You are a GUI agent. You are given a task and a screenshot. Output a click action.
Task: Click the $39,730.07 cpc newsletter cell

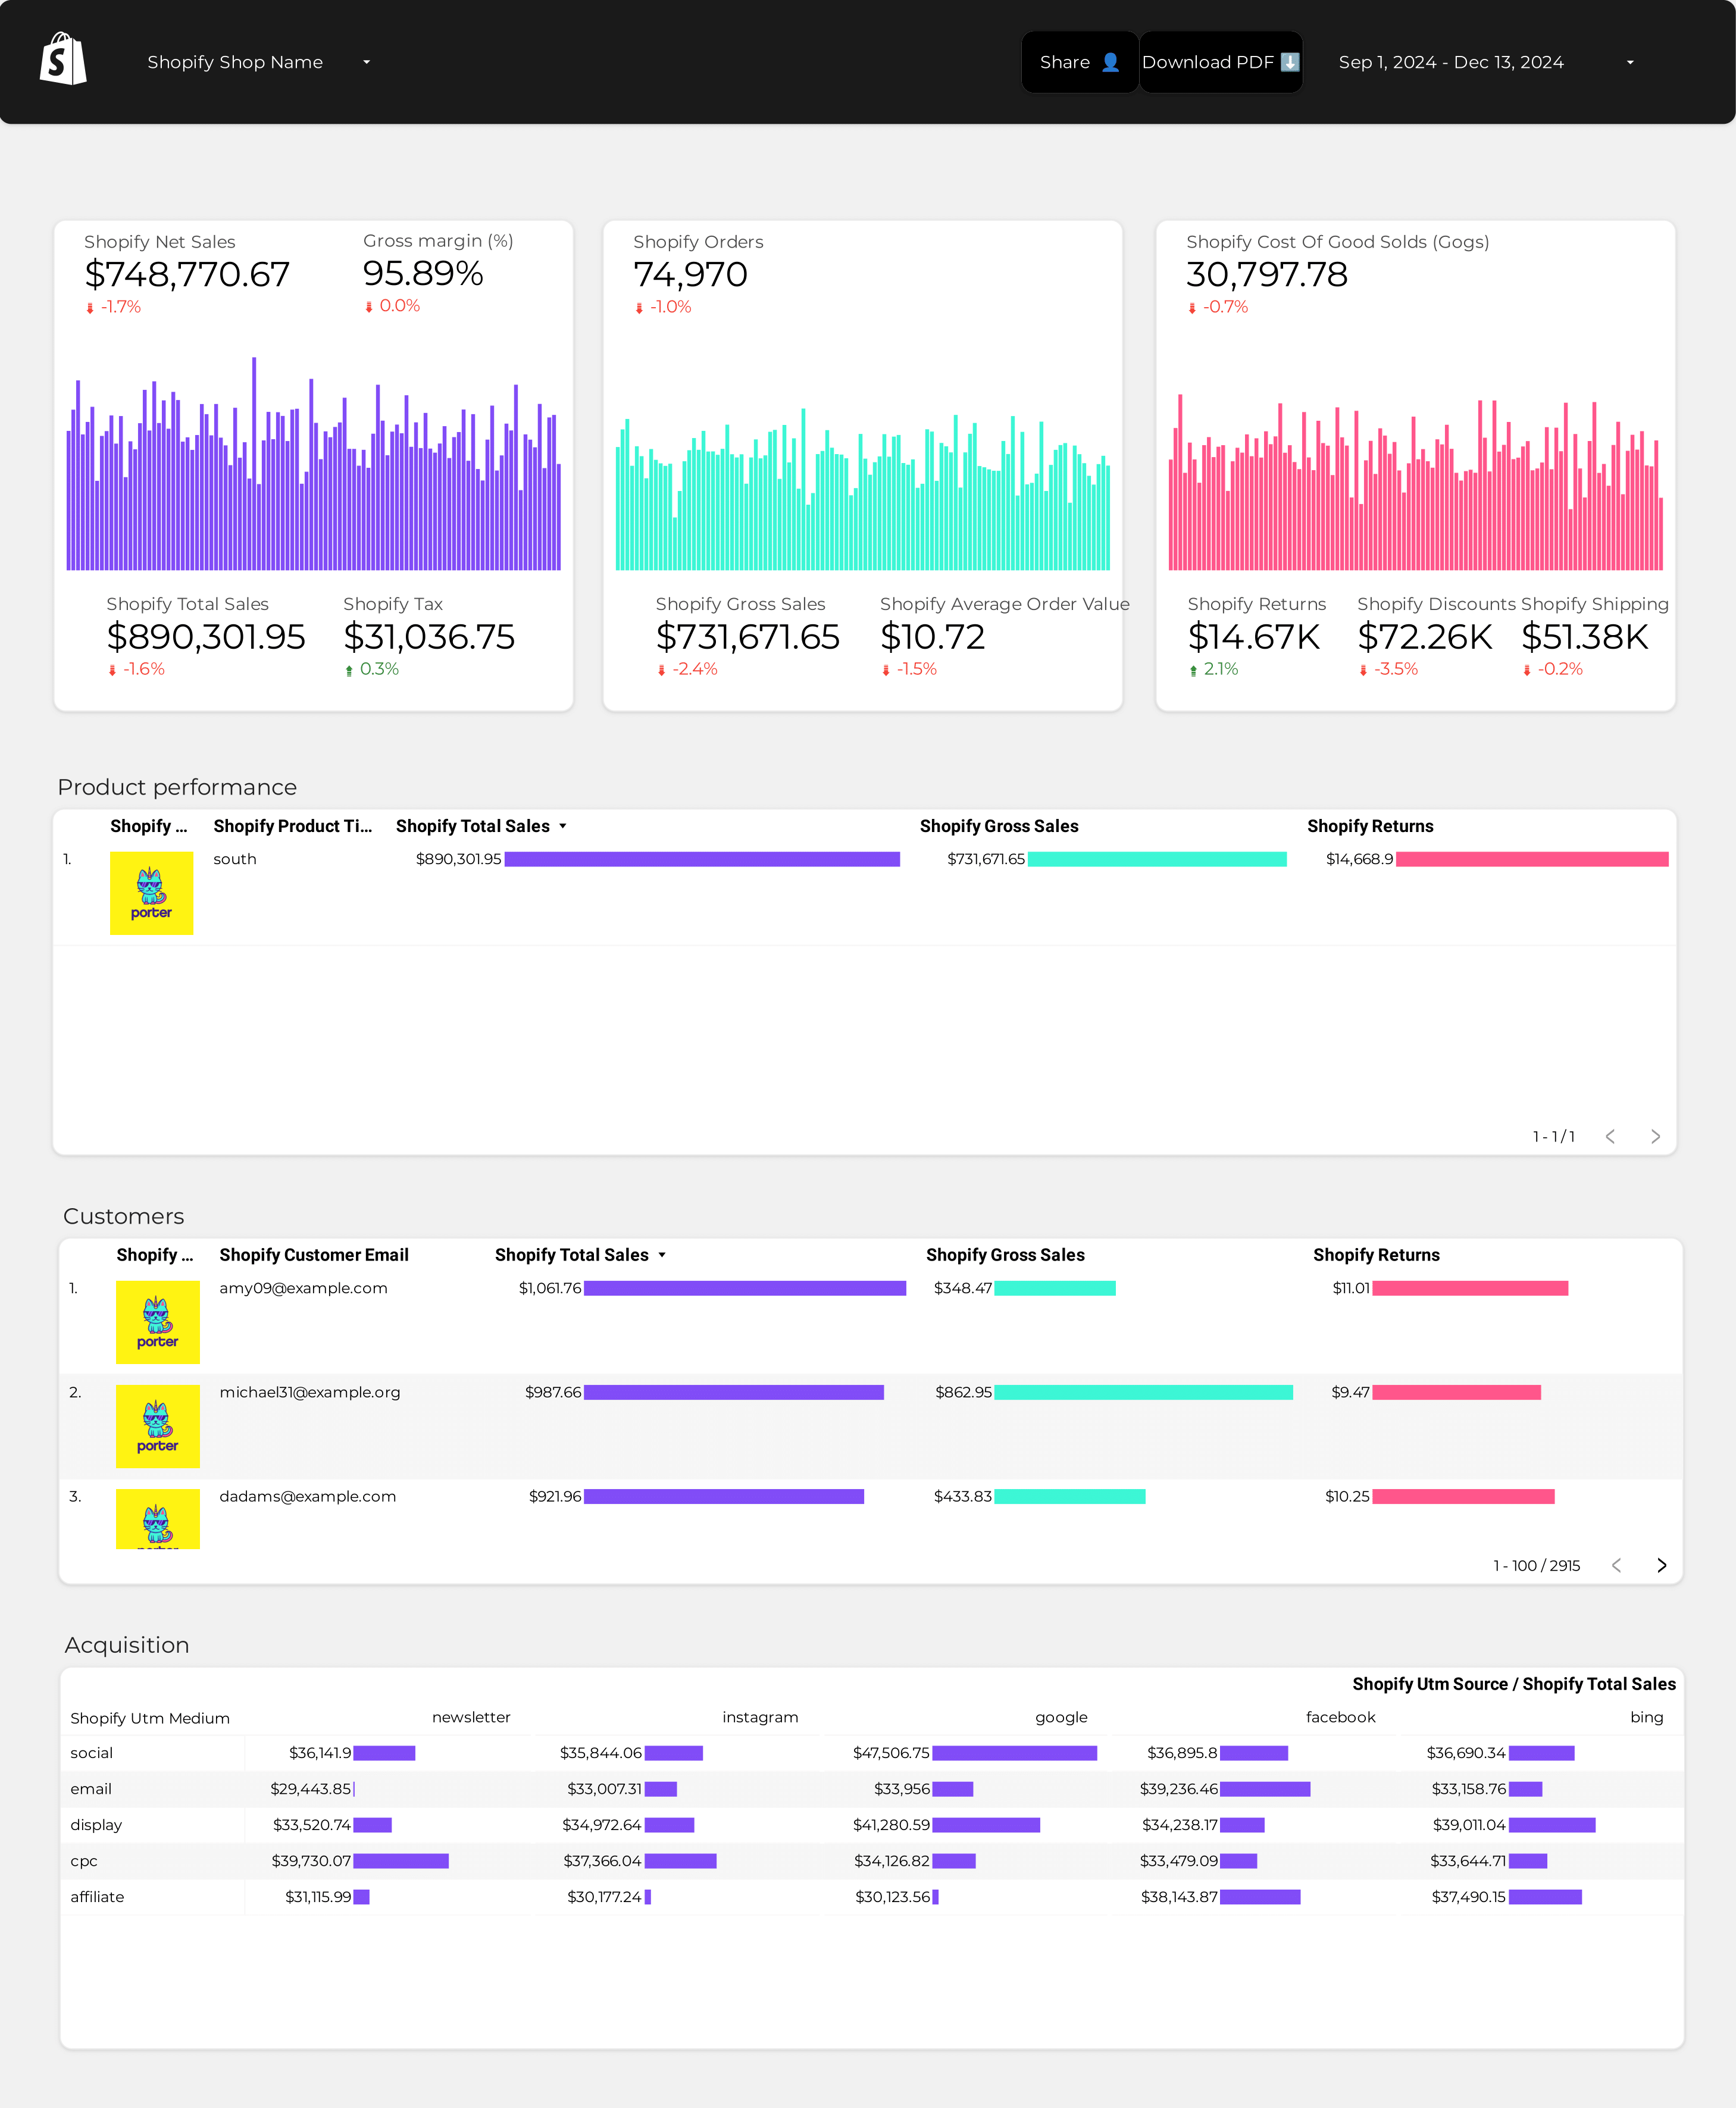click(x=311, y=1861)
